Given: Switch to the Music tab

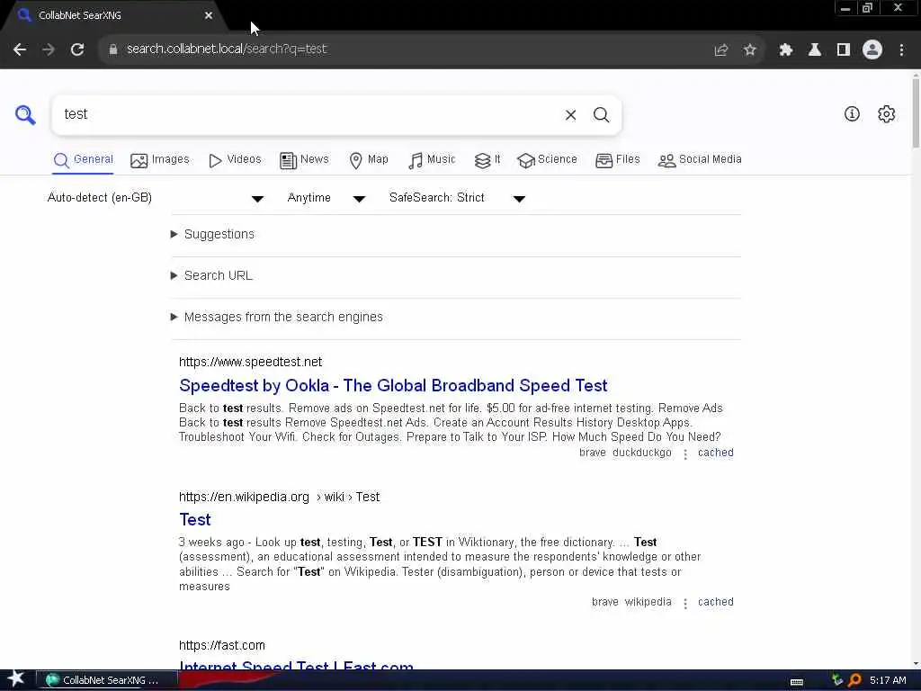Looking at the screenshot, I should pyautogui.click(x=432, y=160).
